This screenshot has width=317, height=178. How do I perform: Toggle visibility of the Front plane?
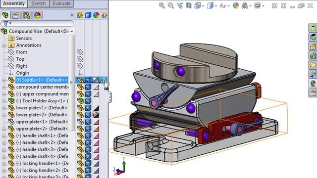tap(80, 52)
